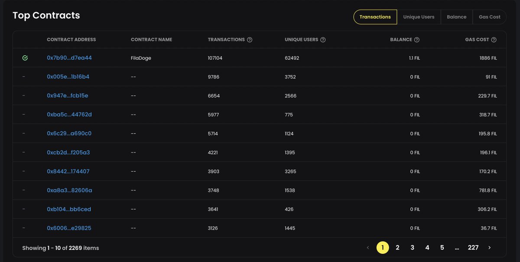Image resolution: width=520 pixels, height=262 pixels.
Task: Click the Gas Cost column help icon
Action: 494,40
